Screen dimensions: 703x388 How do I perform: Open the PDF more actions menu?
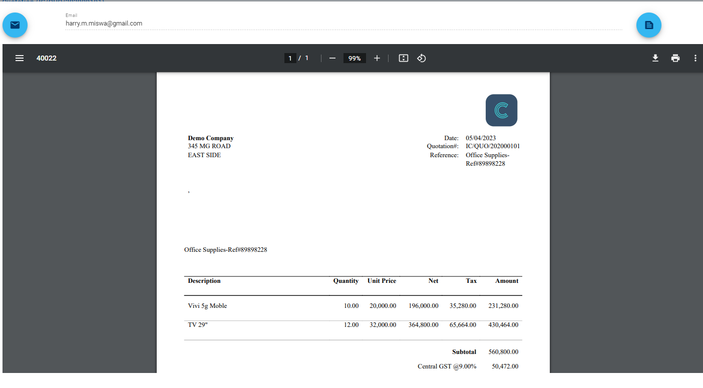(695, 58)
